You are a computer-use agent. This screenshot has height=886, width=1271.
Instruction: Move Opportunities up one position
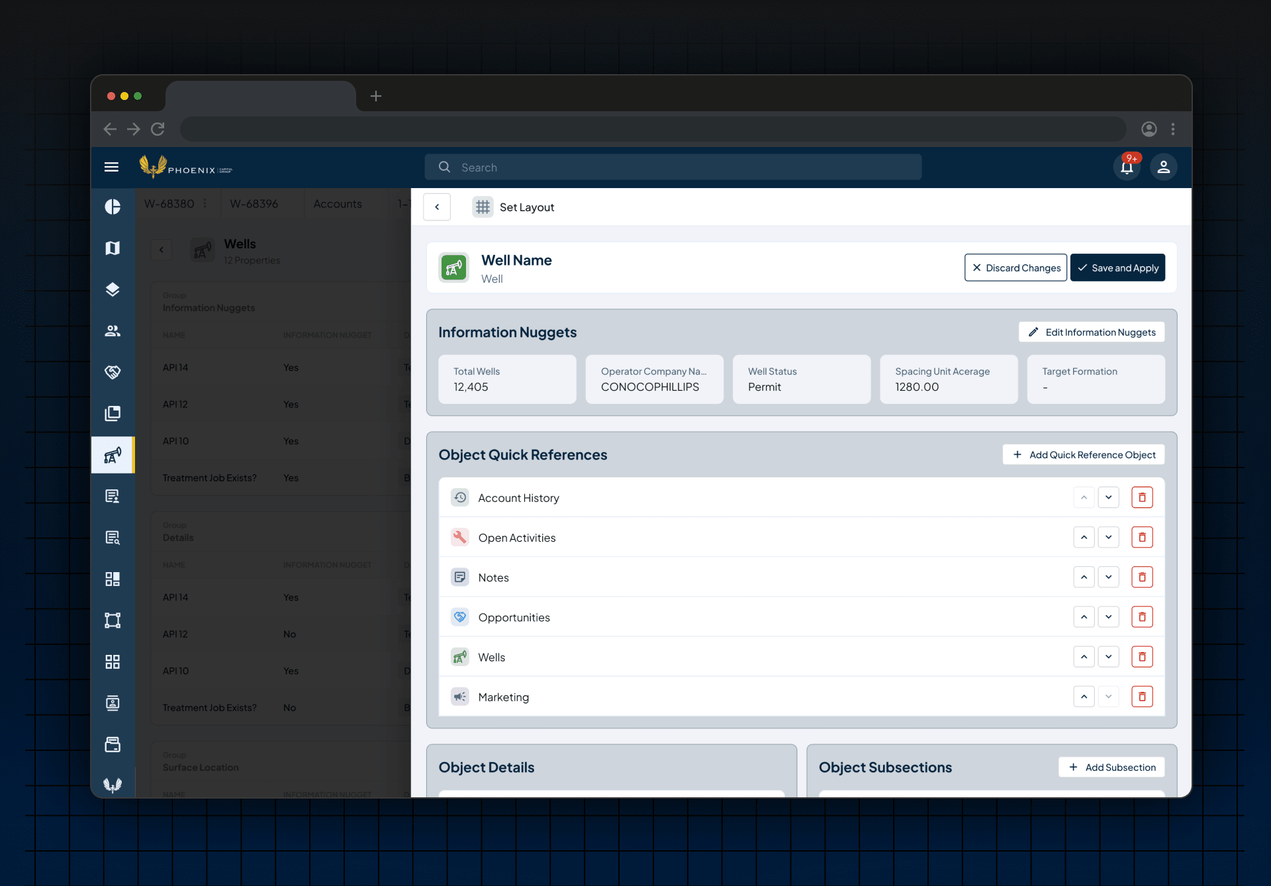click(x=1084, y=616)
